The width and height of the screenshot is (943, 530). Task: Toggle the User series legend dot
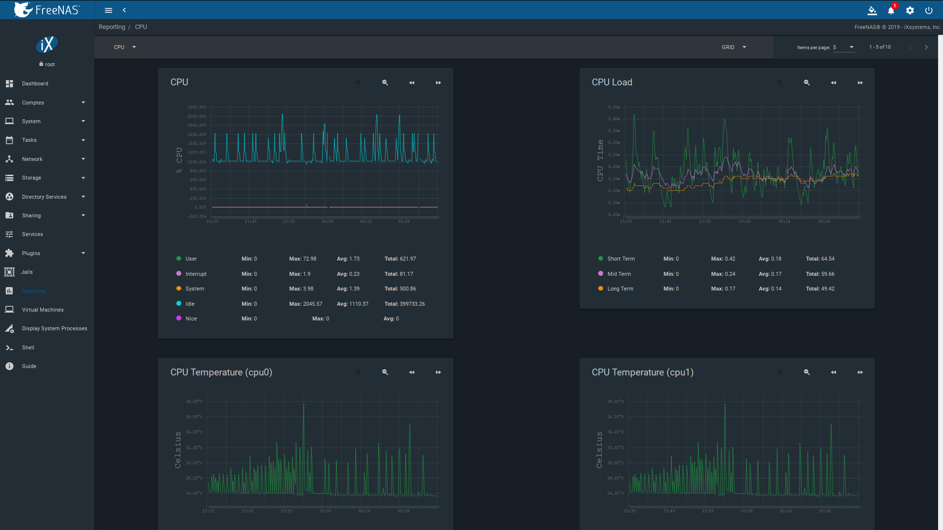tap(179, 259)
